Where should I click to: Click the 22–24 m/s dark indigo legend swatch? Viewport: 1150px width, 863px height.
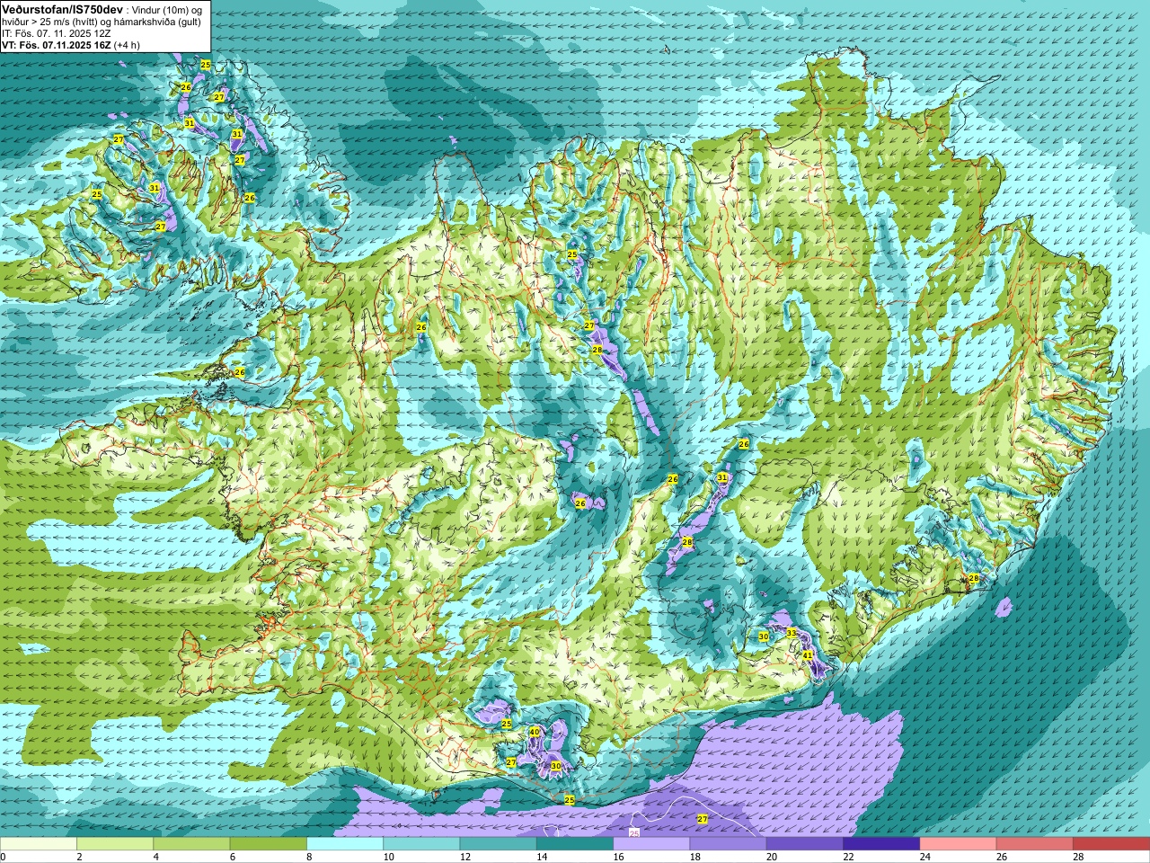coord(881,844)
